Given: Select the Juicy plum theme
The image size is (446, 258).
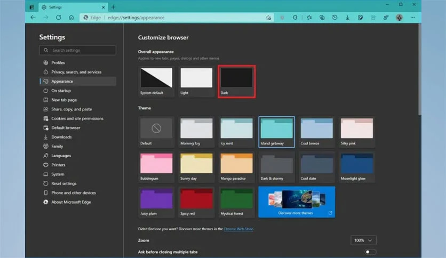Looking at the screenshot, I should pos(156,203).
